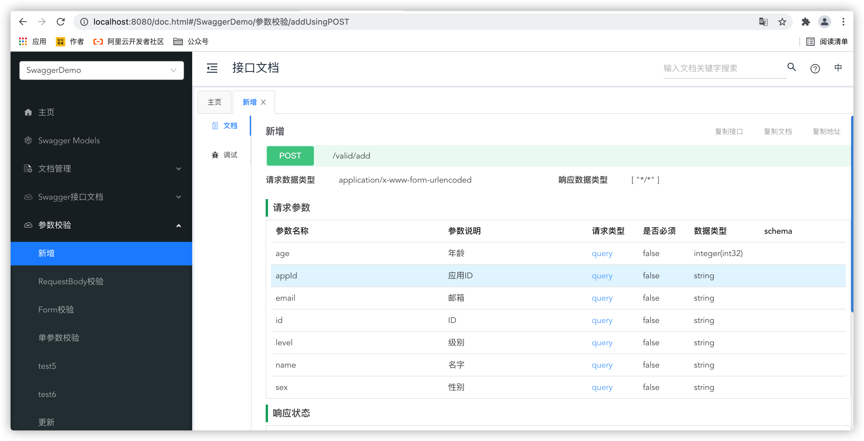The image size is (864, 441).
Task: Open 阿里云开发者社区 bookmark
Action: (128, 42)
